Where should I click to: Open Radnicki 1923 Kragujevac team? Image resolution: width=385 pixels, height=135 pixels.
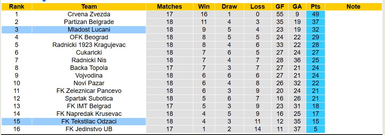pyautogui.click(x=89, y=45)
